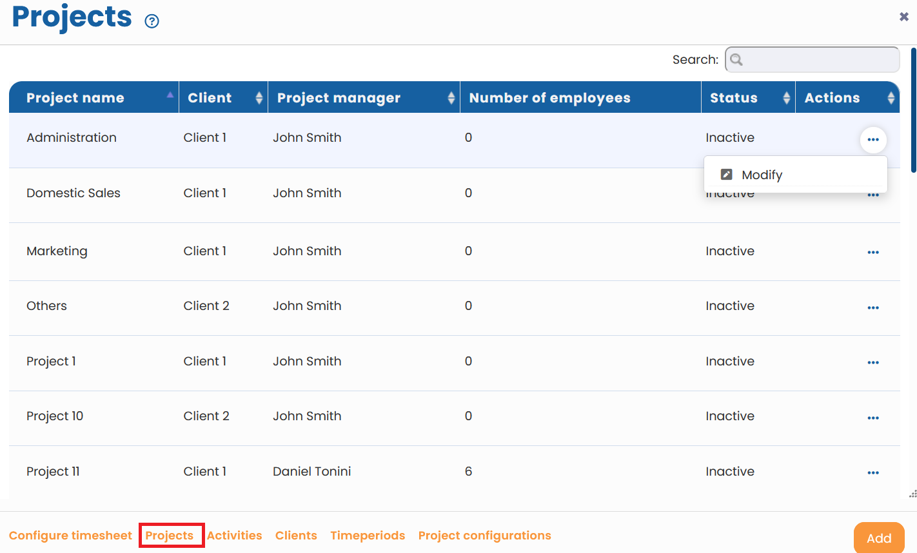Viewport: 917px width, 553px height.
Task: Click the help question mark icon beside Projects
Action: coord(152,21)
